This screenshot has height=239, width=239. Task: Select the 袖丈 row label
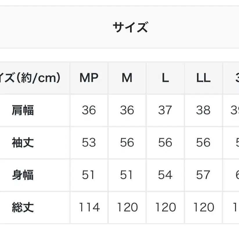(x=23, y=143)
